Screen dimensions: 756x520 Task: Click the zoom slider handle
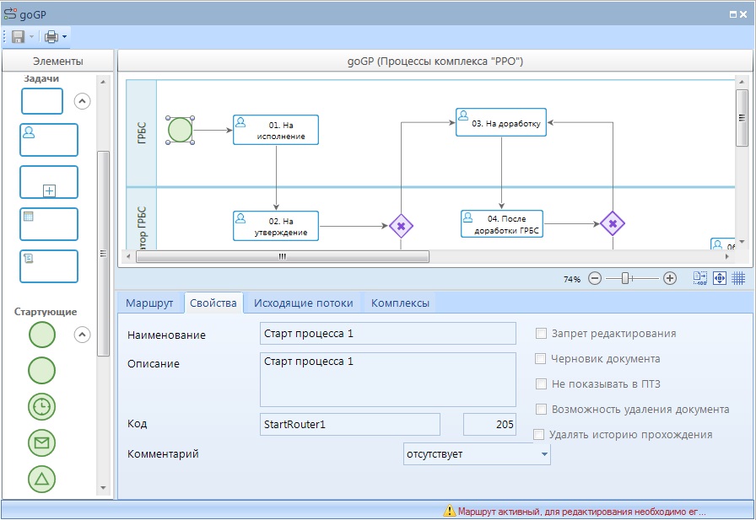tap(625, 278)
